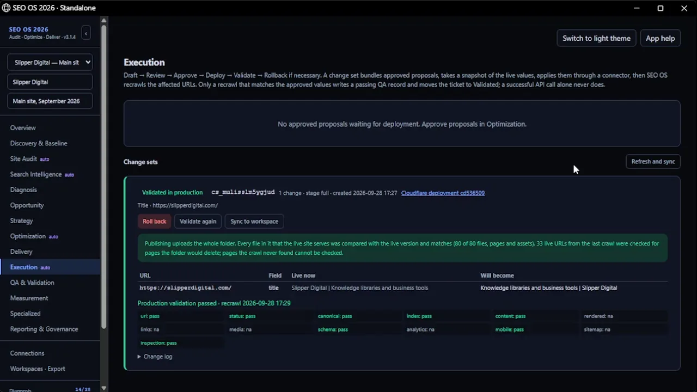
Task: Click Refresh and sync button
Action: (653, 162)
